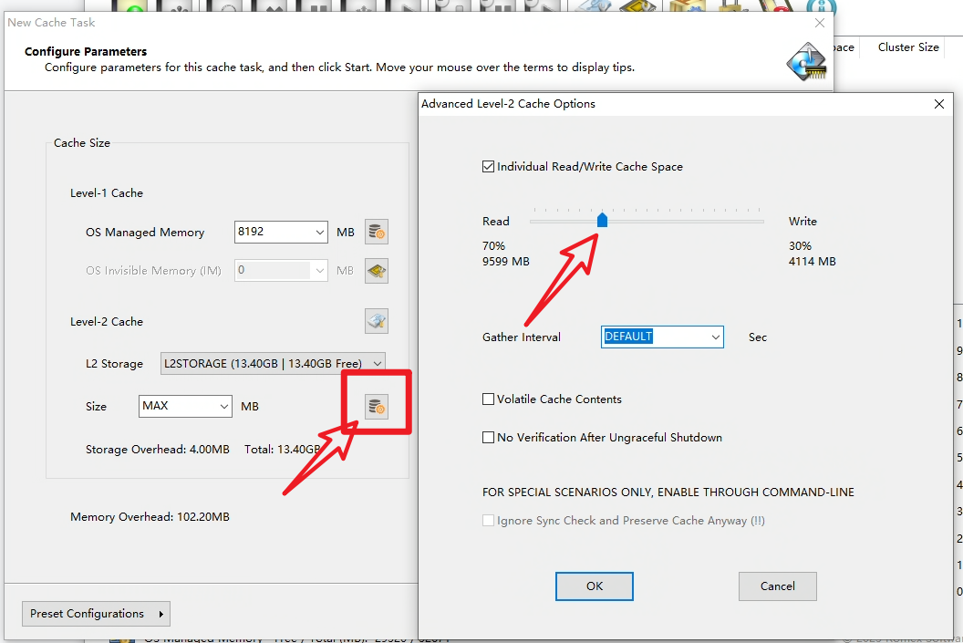Click the PrimoCache logo in the dialog header

[x=807, y=62]
